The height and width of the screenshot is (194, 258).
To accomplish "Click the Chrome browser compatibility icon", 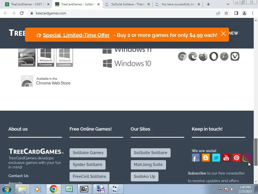I will 182,56.
